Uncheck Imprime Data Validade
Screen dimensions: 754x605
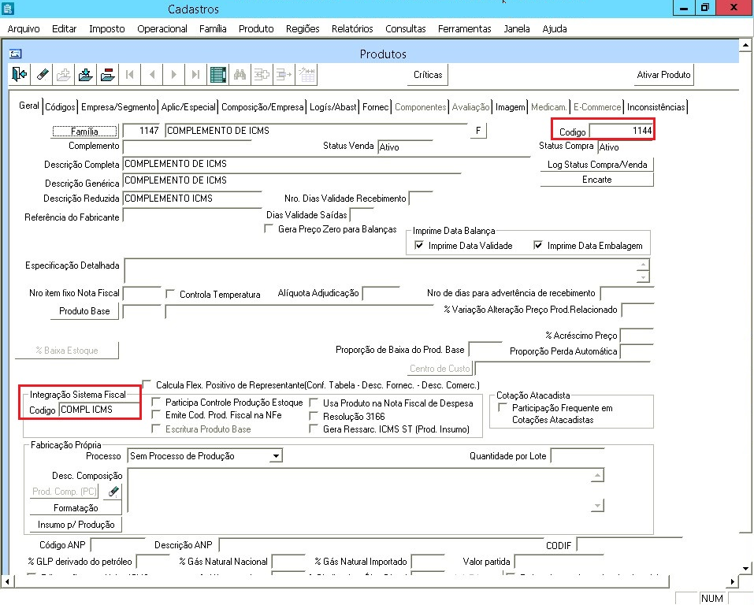pos(419,245)
